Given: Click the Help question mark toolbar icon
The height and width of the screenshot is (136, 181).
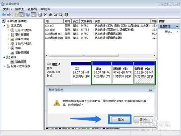Looking at the screenshot, I should (28, 15).
